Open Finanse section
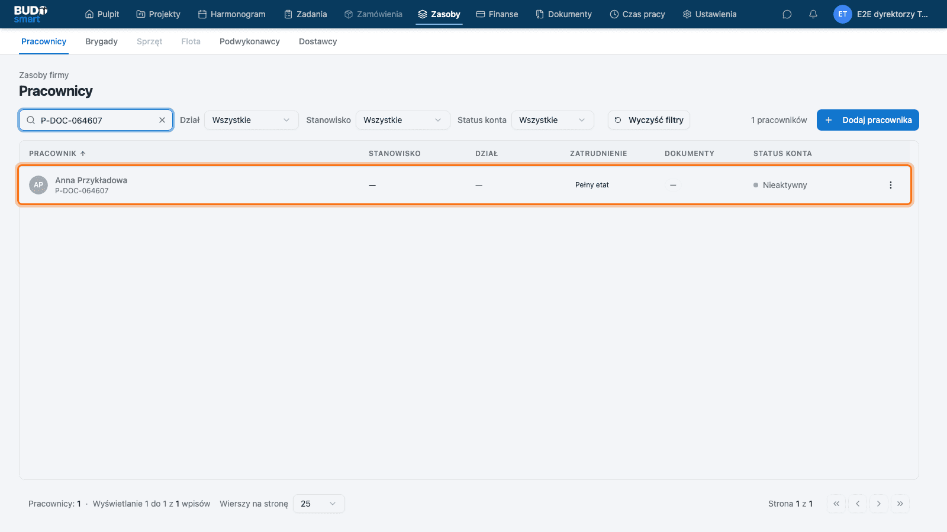The image size is (947, 532). coord(497,14)
